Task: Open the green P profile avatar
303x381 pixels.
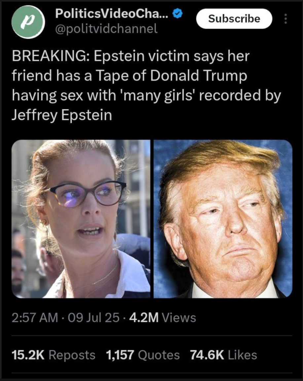Action: pos(28,22)
